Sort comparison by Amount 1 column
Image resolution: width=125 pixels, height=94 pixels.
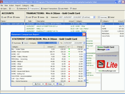[x=50, y=47]
